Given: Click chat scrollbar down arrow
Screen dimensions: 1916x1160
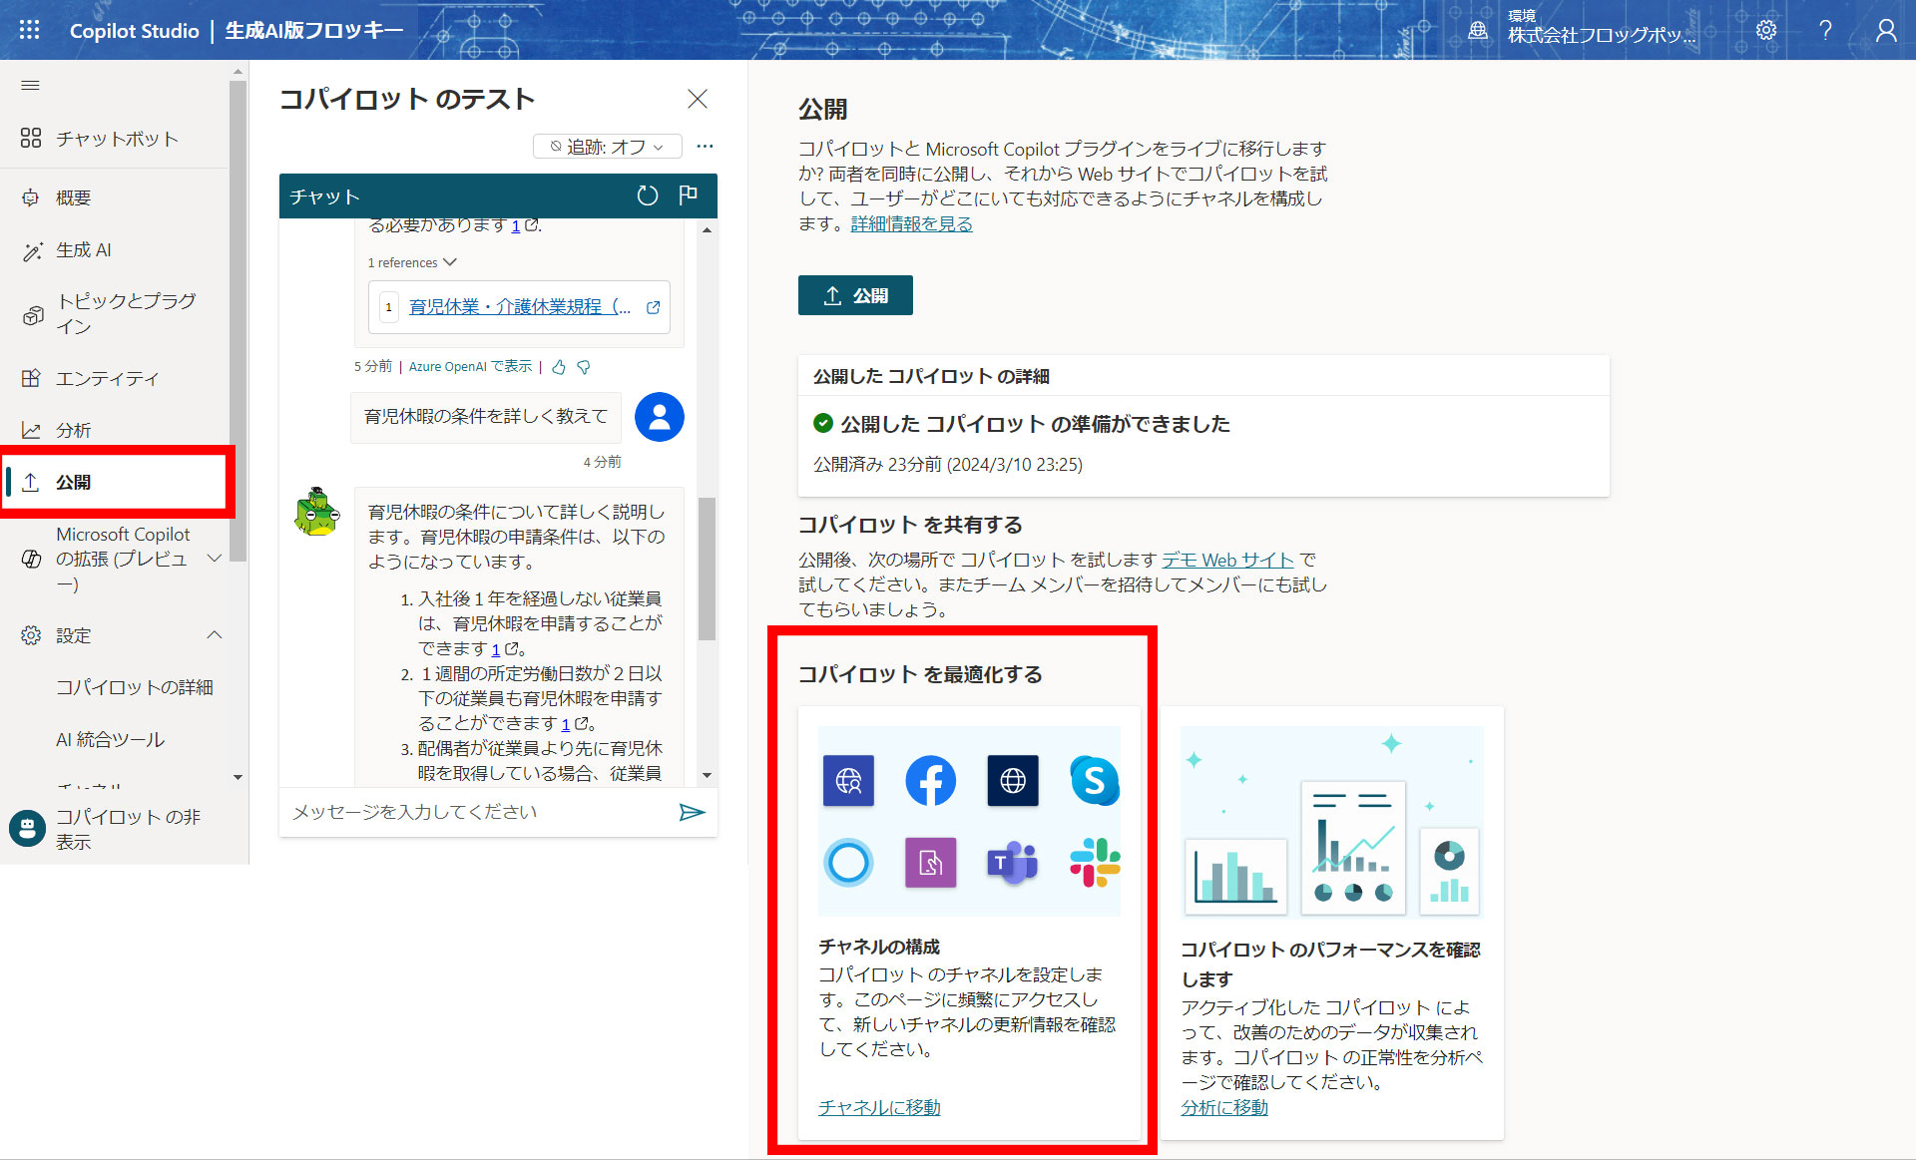Looking at the screenshot, I should (707, 775).
